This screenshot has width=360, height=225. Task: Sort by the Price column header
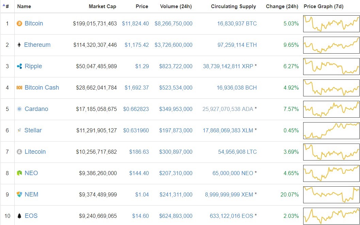pyautogui.click(x=142, y=6)
